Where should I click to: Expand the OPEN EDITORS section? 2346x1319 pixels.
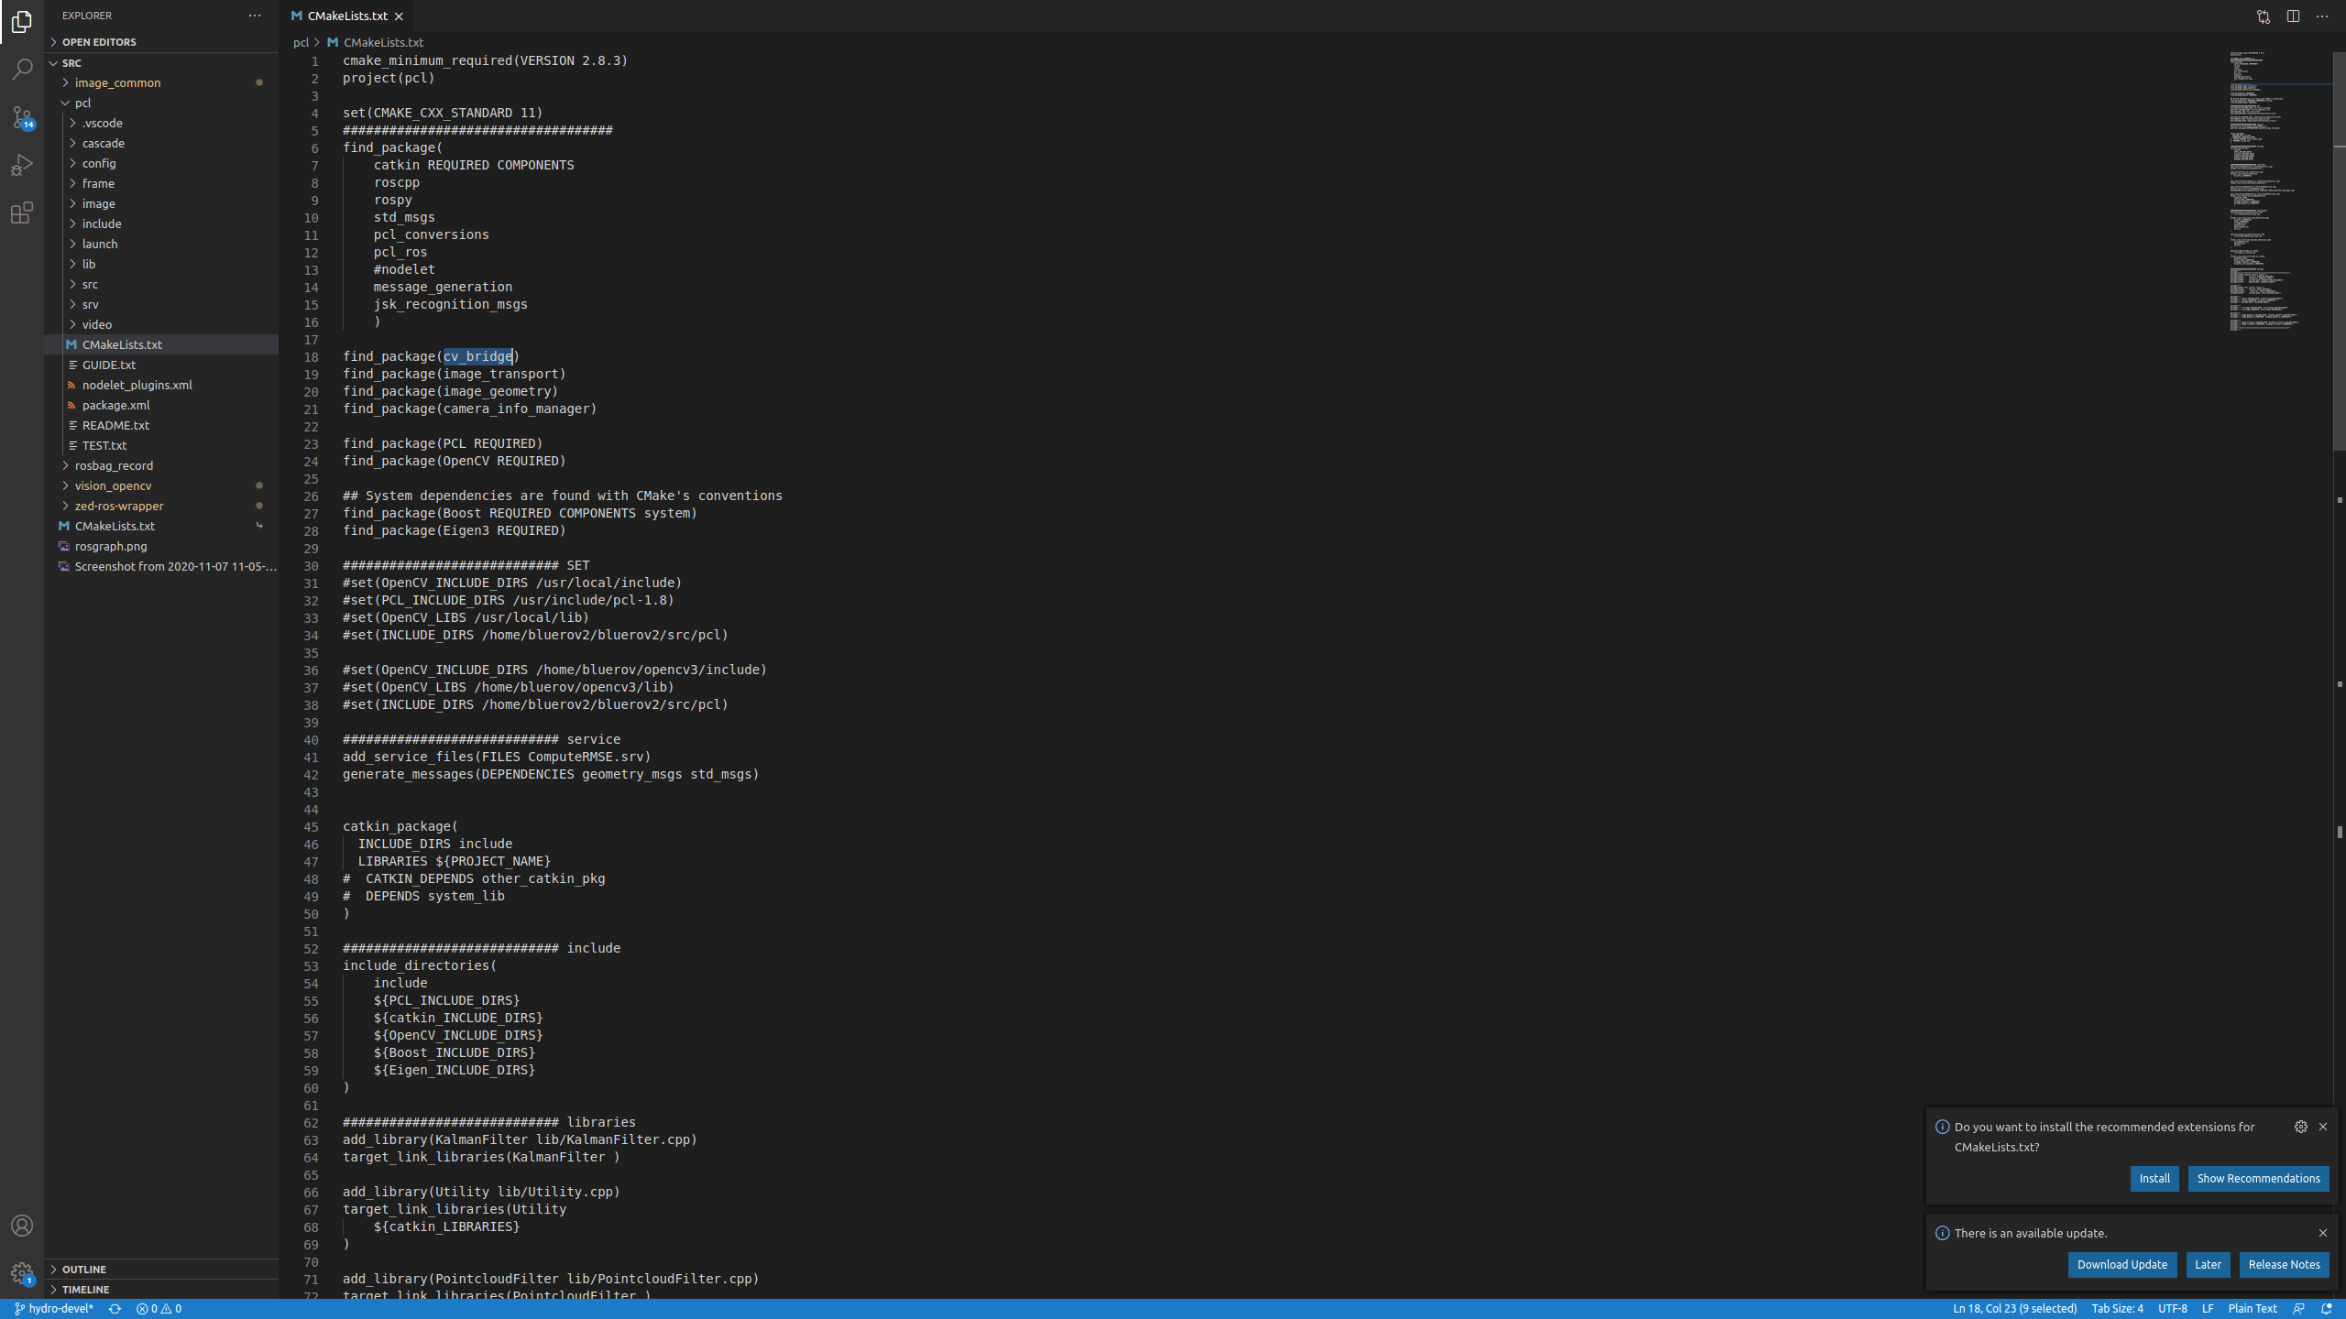[x=99, y=42]
